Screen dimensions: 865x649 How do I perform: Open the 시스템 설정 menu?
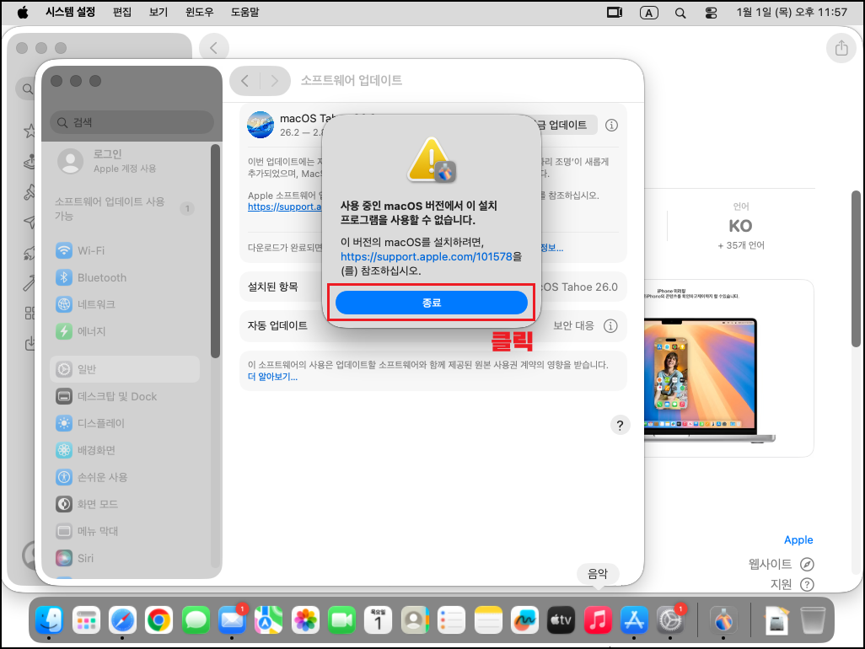click(70, 12)
